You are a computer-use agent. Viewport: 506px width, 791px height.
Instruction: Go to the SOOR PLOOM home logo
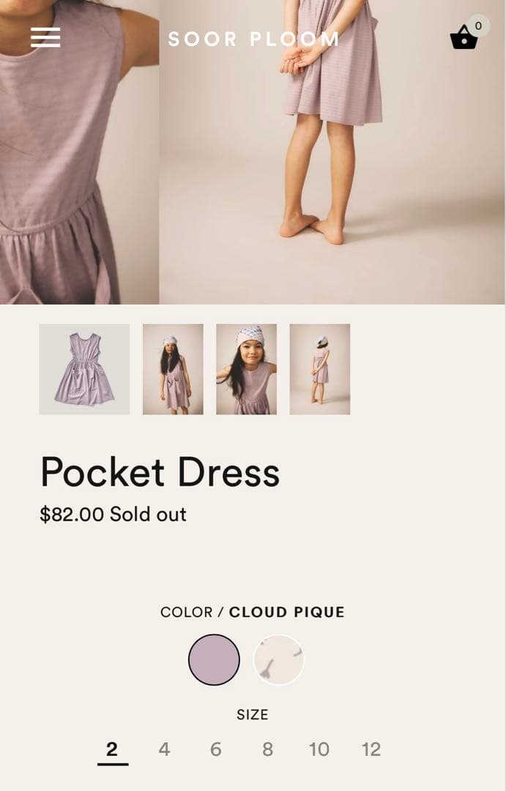coord(253,39)
